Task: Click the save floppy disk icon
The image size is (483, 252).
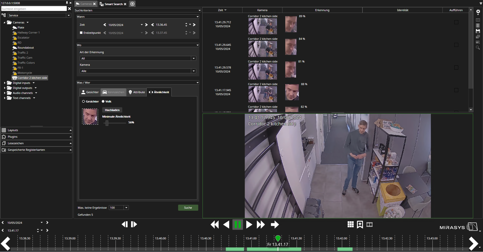Action: [x=478, y=31]
